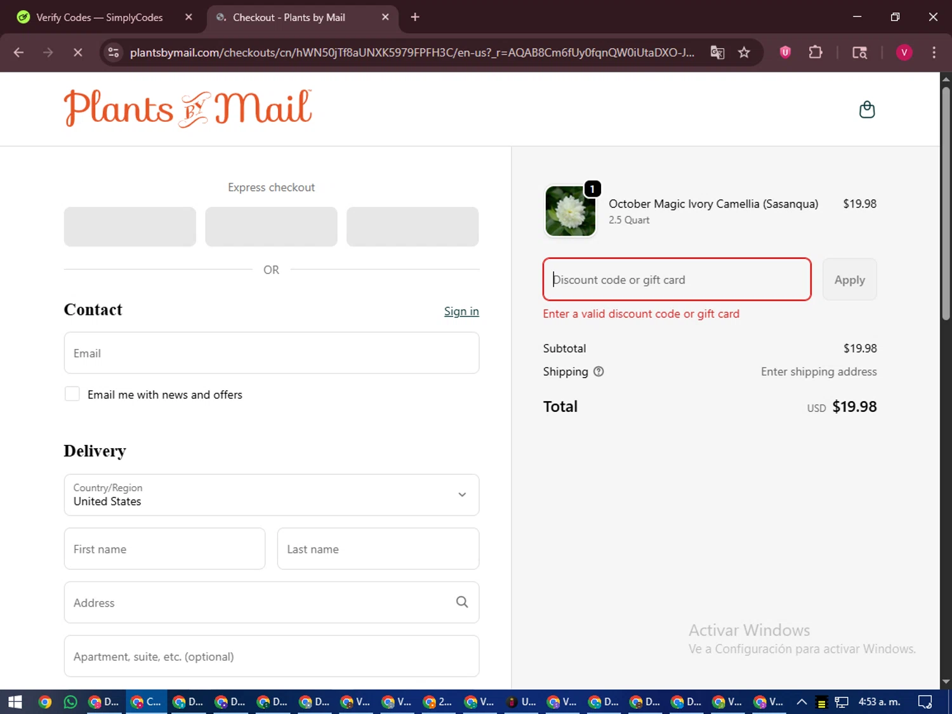This screenshot has width=952, height=714.
Task: Focus the Discount code or gift card field
Action: 677,279
